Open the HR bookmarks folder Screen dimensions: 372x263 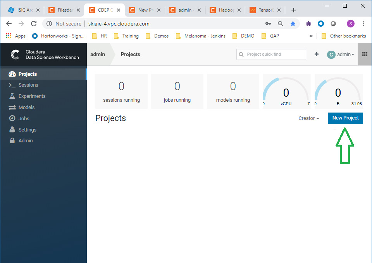click(100, 36)
